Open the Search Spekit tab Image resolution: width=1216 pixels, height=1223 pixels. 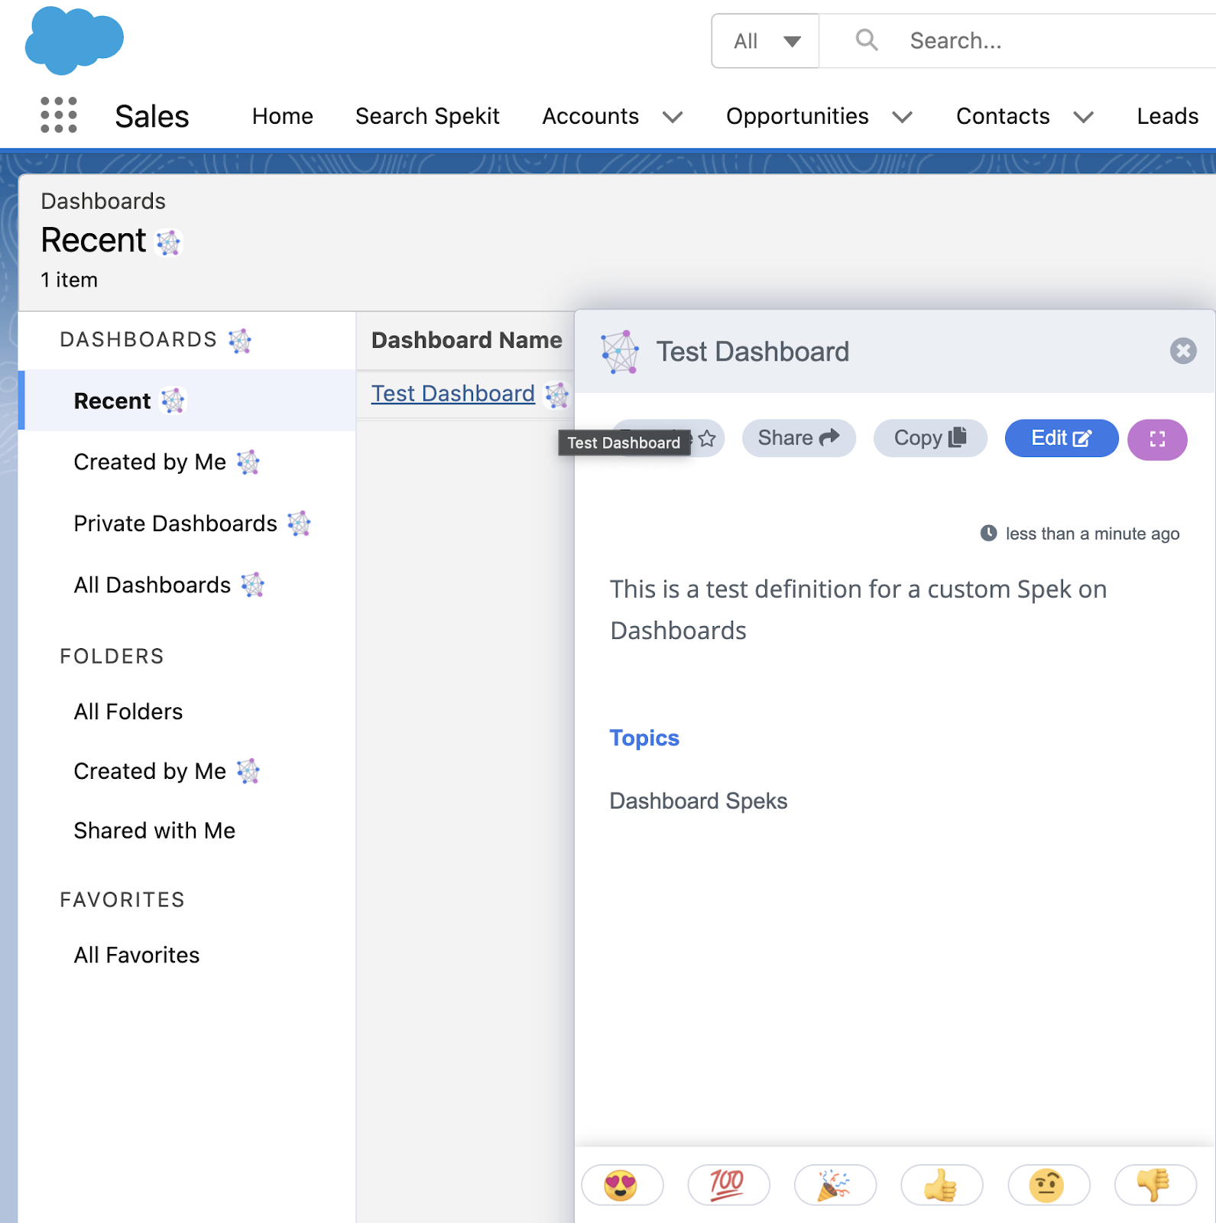pos(427,116)
